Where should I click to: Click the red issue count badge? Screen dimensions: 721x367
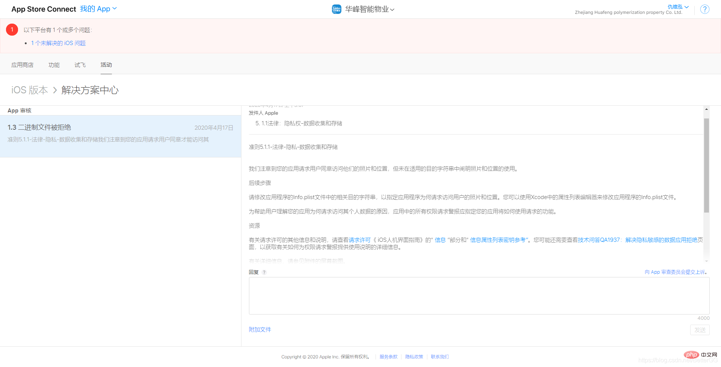point(12,30)
